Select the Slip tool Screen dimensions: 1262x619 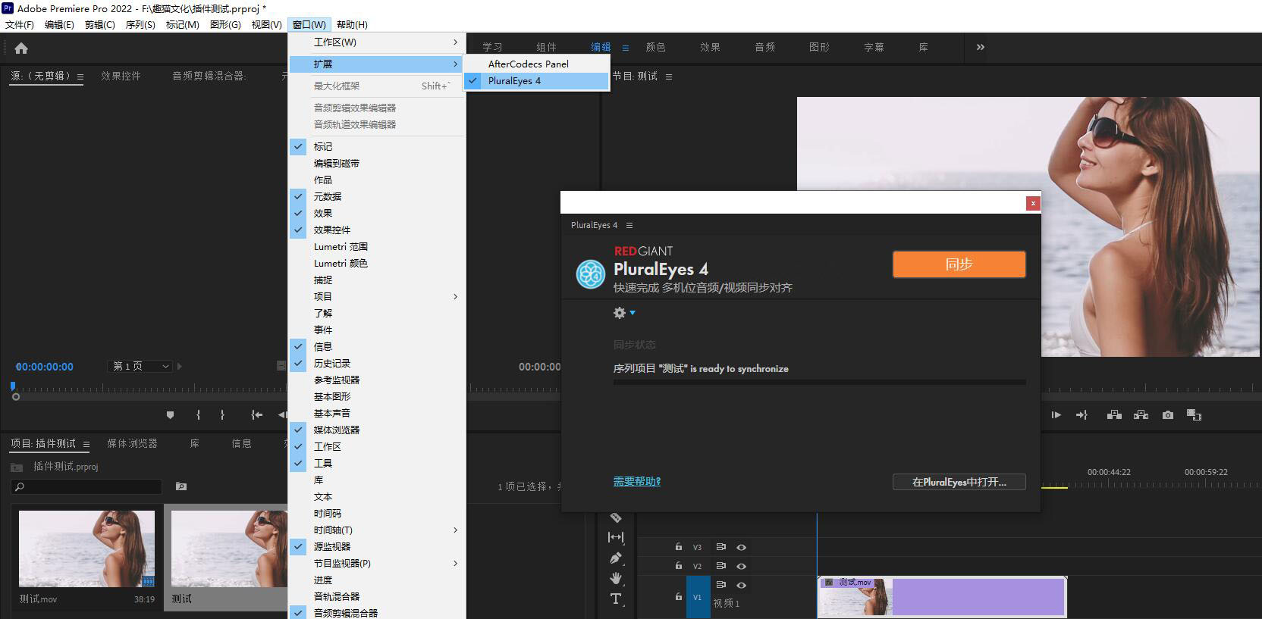(x=616, y=537)
